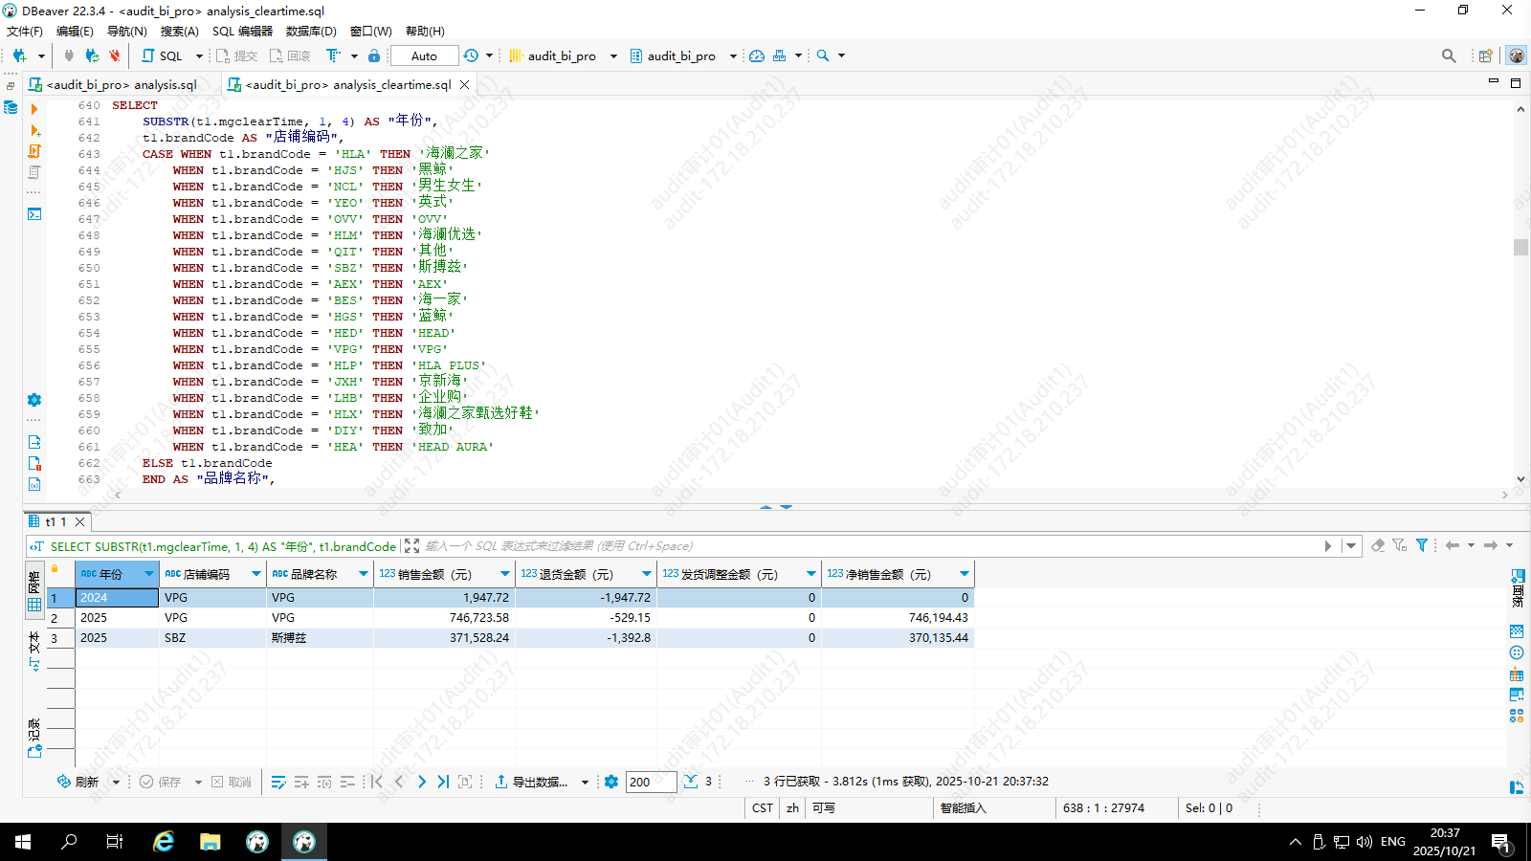Expand the 导出数据 export options arrow
The height and width of the screenshot is (861, 1531).
(585, 782)
